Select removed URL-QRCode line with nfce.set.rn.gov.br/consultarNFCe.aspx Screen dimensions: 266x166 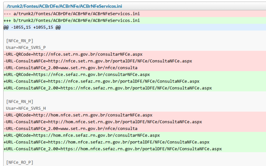pyautogui.click(x=135, y=54)
